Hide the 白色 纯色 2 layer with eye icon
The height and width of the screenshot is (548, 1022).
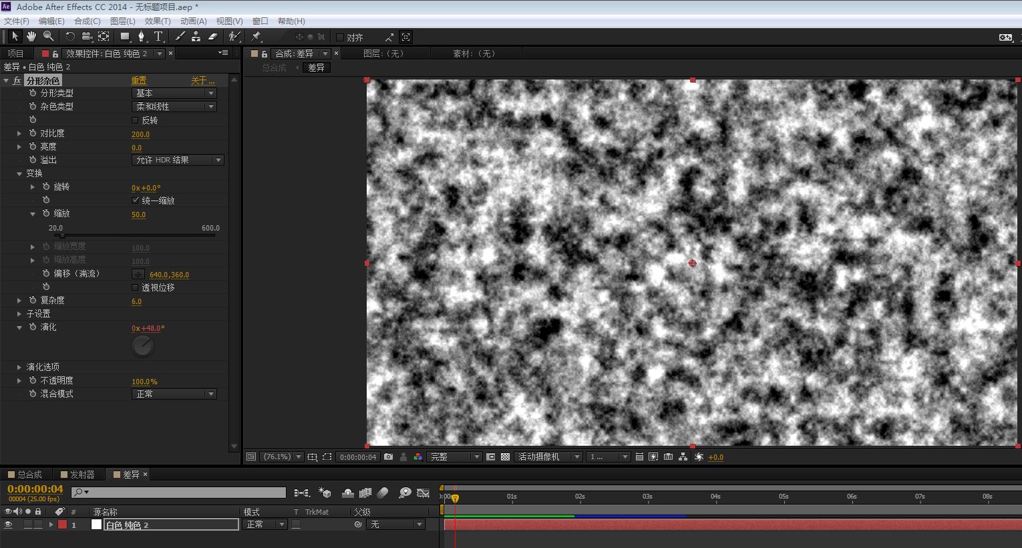coord(9,525)
